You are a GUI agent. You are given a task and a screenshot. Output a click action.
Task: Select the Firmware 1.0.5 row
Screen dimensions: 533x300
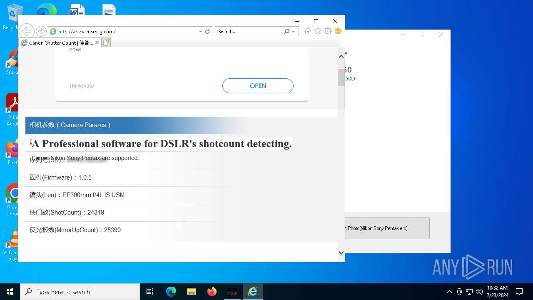(x=181, y=177)
